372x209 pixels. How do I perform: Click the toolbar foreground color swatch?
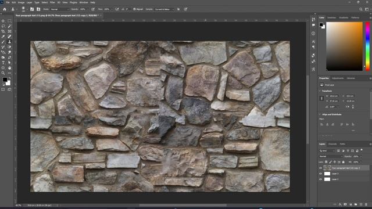tap(5, 80)
